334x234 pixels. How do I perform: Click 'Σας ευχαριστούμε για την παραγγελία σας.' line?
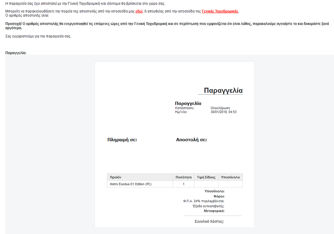click(38, 36)
